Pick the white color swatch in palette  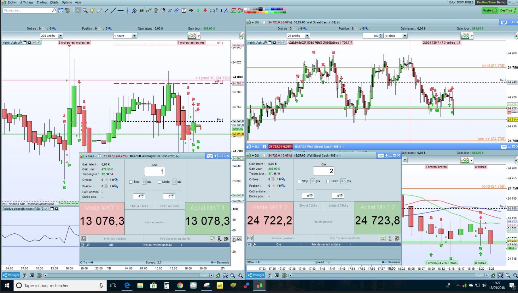point(246,9)
